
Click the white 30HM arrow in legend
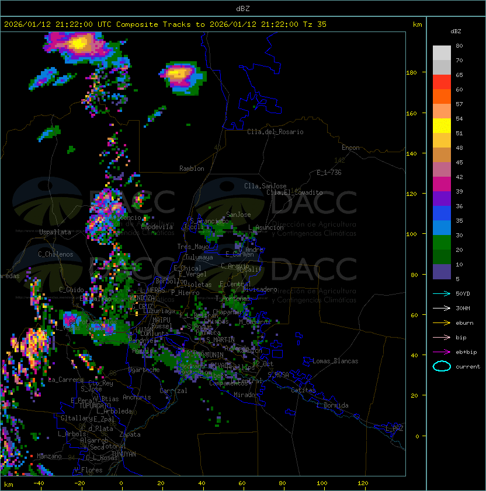(442, 308)
